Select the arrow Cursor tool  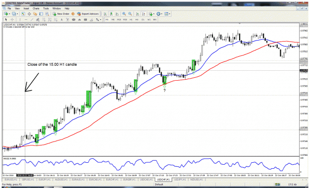point(6,19)
